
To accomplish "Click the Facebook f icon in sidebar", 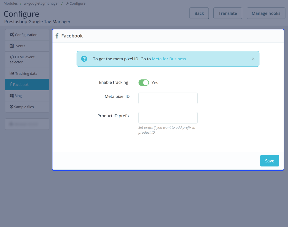I will pos(11,84).
